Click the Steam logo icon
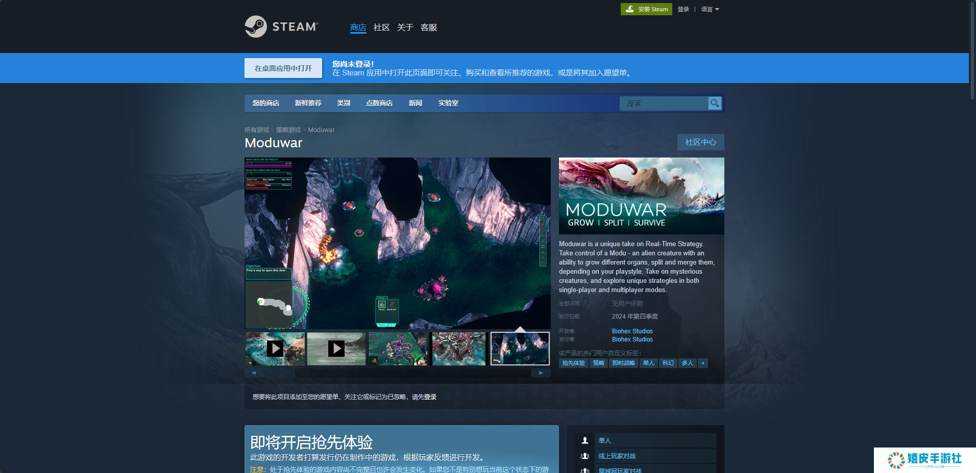Image resolution: width=976 pixels, height=473 pixels. point(256,27)
